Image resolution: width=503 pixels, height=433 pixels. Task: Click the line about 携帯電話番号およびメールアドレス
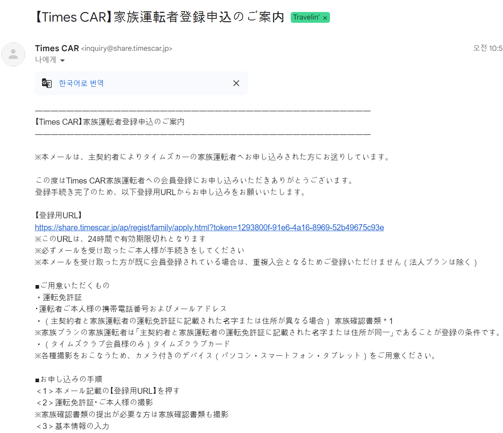[x=131, y=309]
